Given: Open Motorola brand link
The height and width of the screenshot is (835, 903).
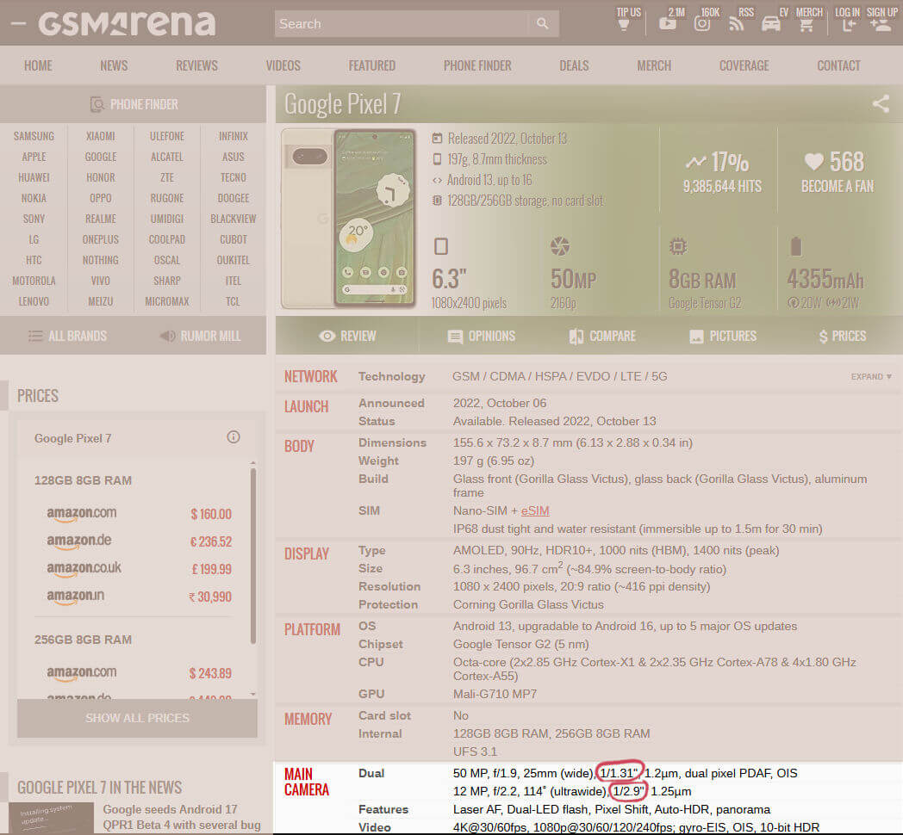Looking at the screenshot, I should click(34, 281).
